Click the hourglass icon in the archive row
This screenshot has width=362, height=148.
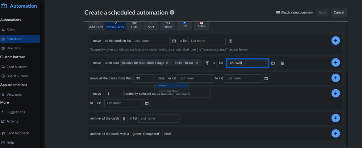[124, 119]
